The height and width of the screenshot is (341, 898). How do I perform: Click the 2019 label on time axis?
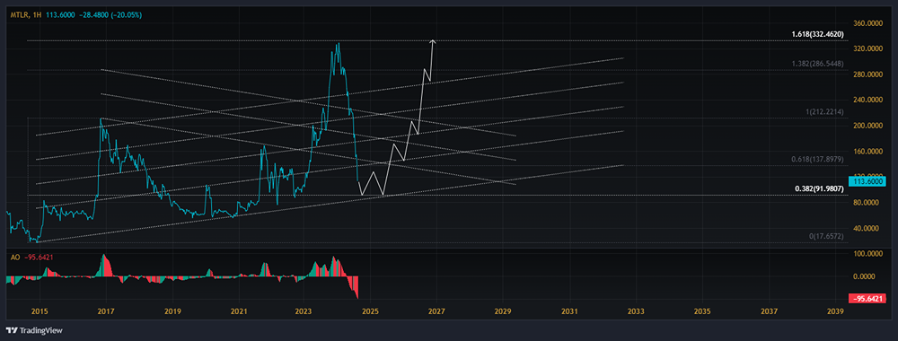tap(172, 311)
